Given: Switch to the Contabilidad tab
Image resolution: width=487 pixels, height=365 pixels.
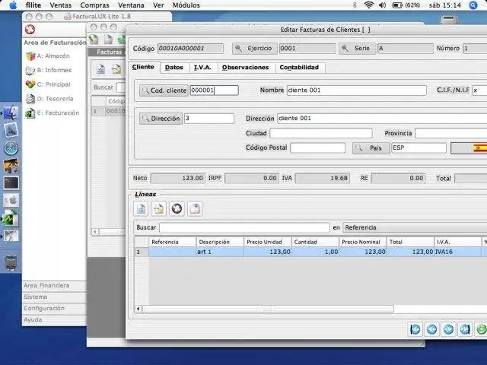Looking at the screenshot, I should (x=299, y=68).
